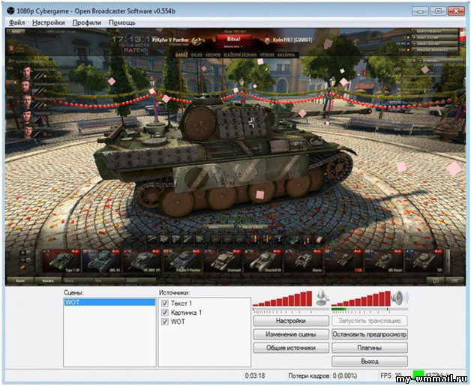Mute the microphone via its icon
Viewport: 471px width, 386px height.
(x=322, y=298)
